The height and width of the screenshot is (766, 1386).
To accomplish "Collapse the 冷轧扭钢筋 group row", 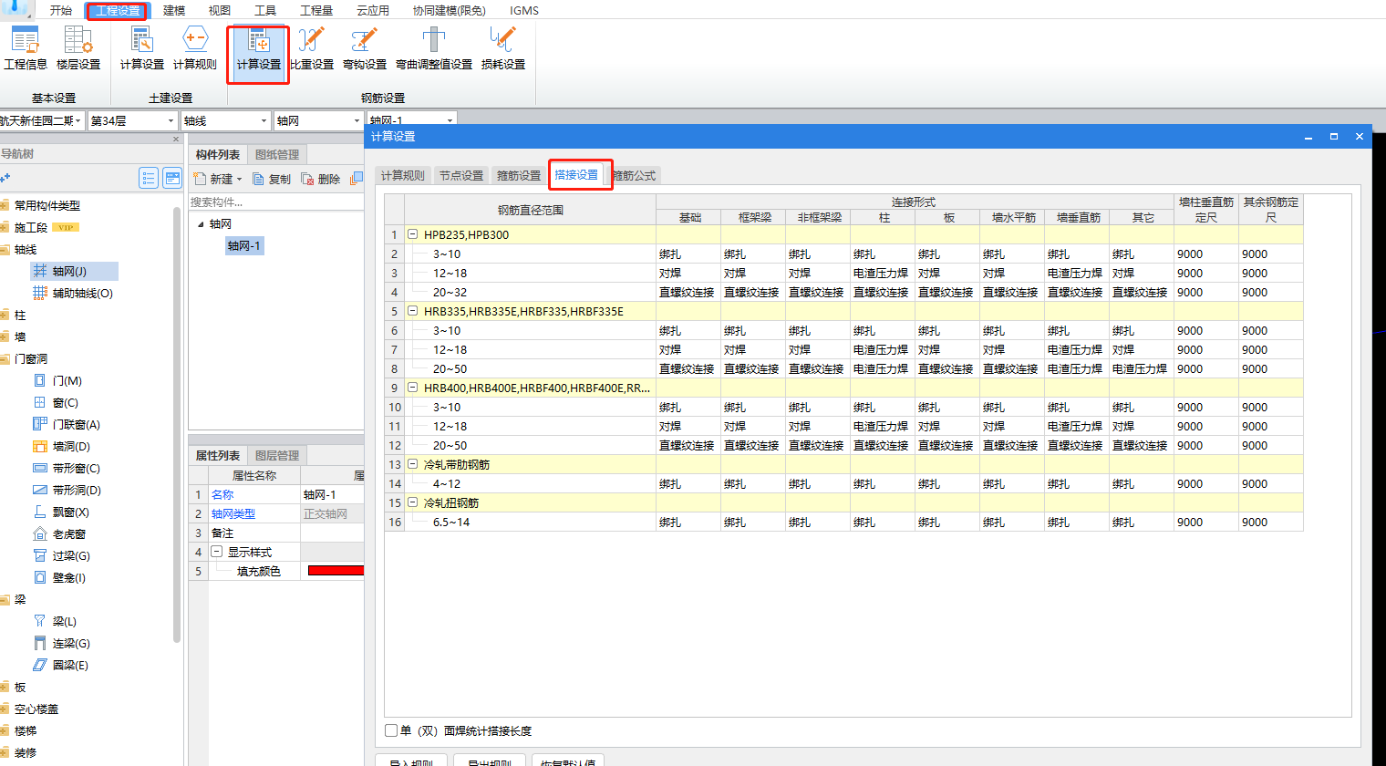I will [412, 502].
